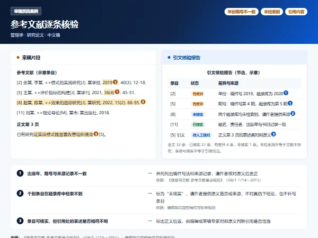Click table title 引文核验报告（节选，示意）
This screenshot has width=318, height=238.
tap(233, 72)
